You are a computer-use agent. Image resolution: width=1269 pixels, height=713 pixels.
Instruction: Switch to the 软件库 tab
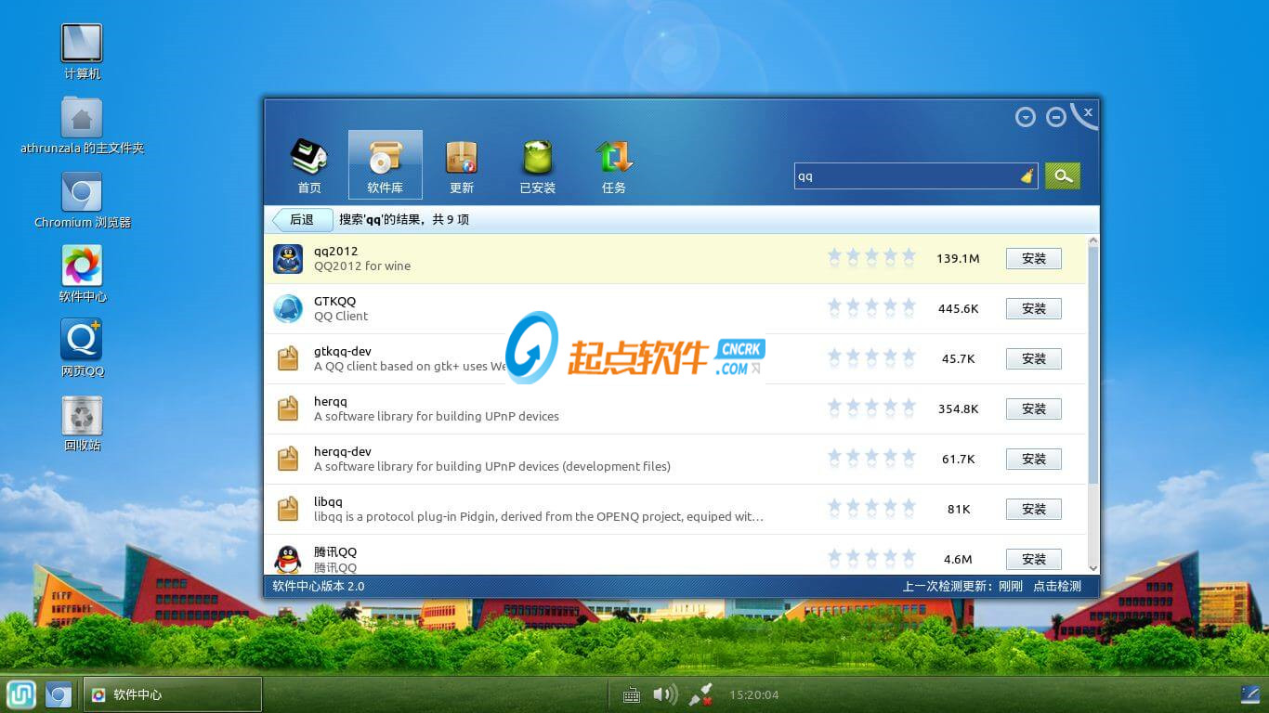pos(386,165)
